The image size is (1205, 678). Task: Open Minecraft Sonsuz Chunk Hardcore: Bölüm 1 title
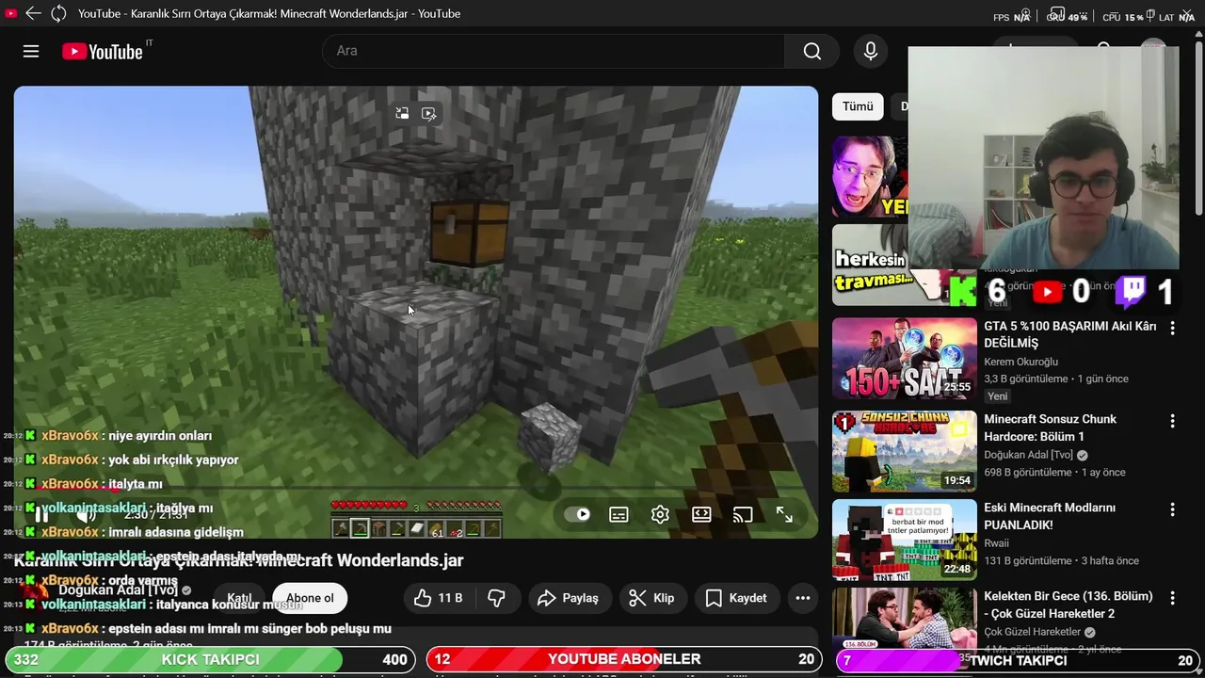[1050, 428]
